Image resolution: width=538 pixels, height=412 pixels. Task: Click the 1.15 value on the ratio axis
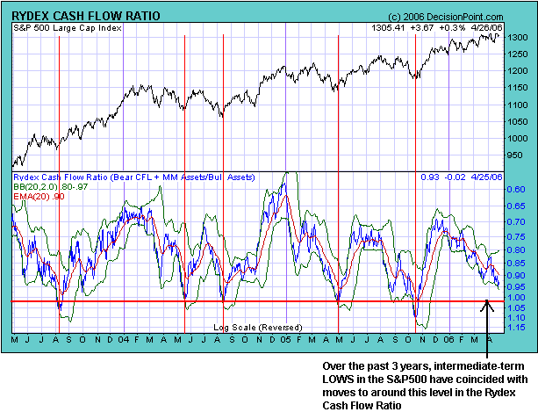tap(519, 327)
